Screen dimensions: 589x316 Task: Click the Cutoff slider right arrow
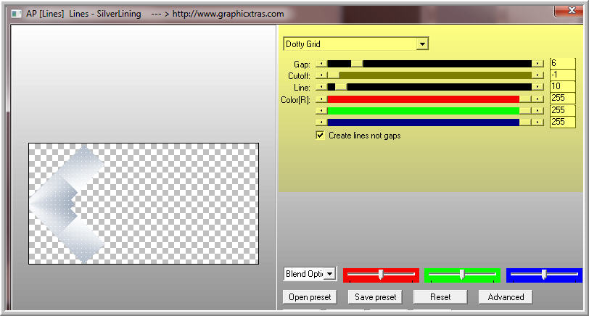[x=538, y=76]
